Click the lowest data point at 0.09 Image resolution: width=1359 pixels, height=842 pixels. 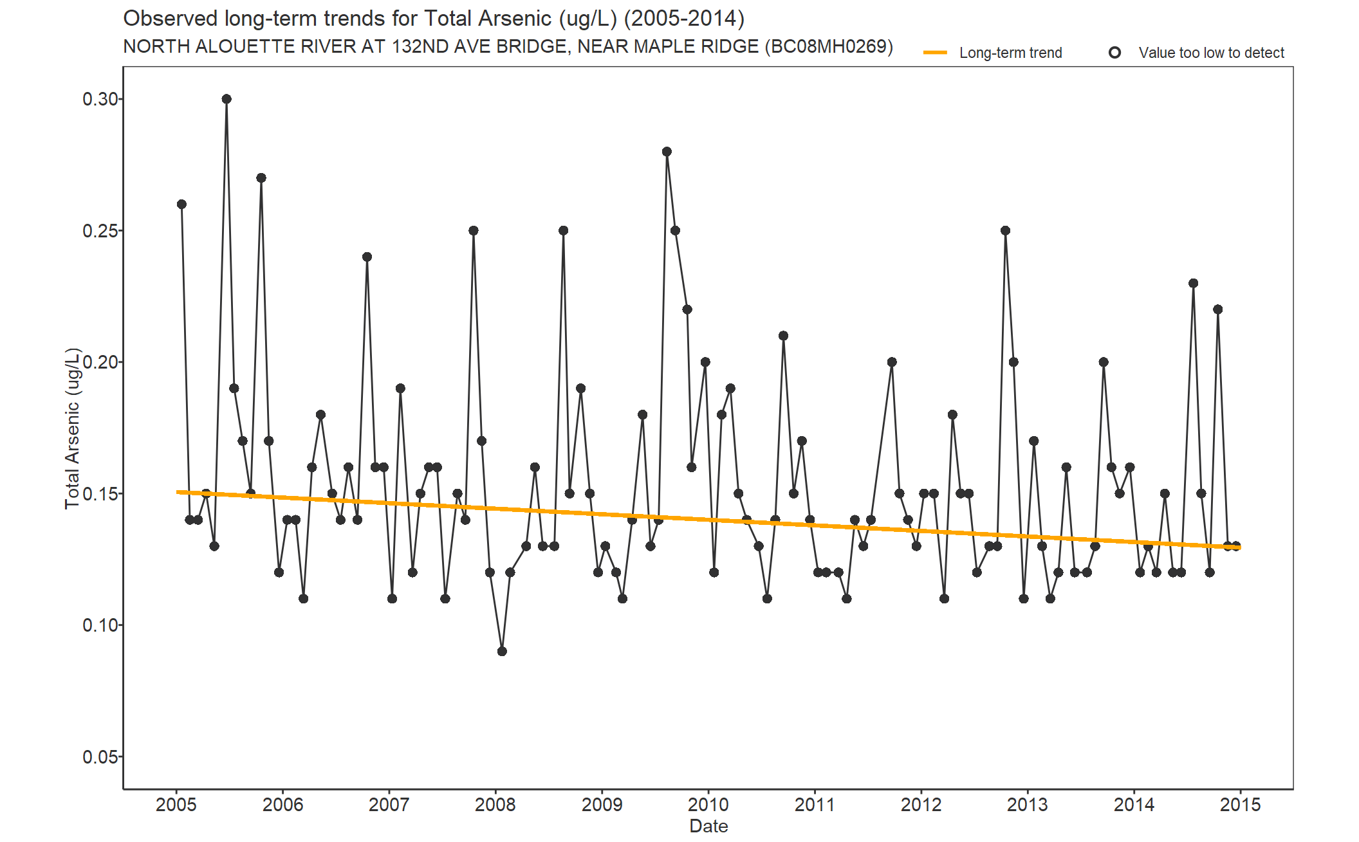502,652
